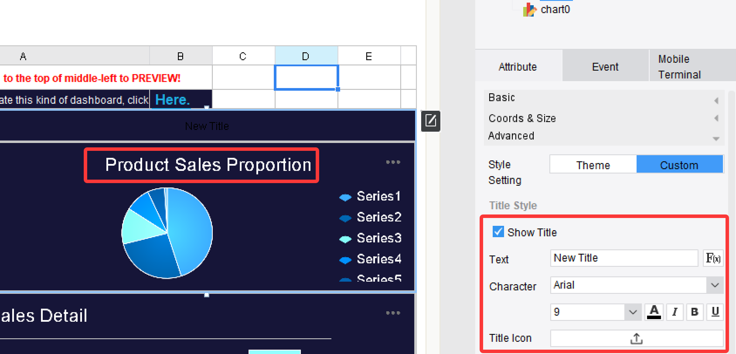The image size is (736, 354).
Task: Open the edit pencil icon beside the chart
Action: tap(431, 121)
